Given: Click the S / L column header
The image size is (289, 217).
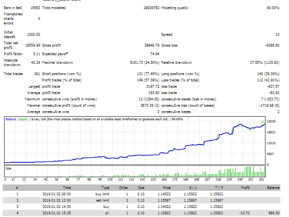Looking at the screenshot, I should pos(193,188).
